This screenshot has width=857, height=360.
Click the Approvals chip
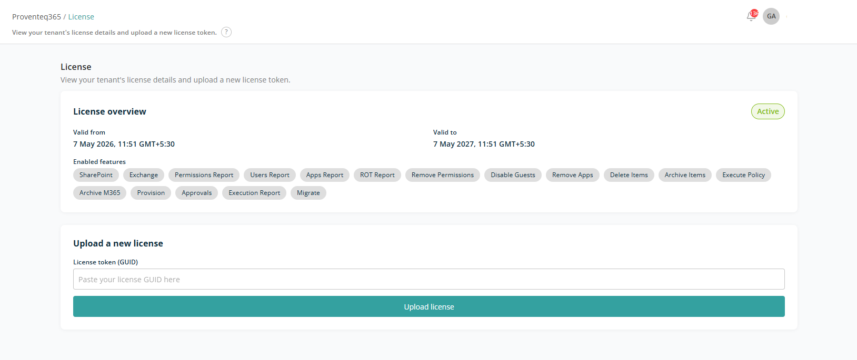[197, 193]
